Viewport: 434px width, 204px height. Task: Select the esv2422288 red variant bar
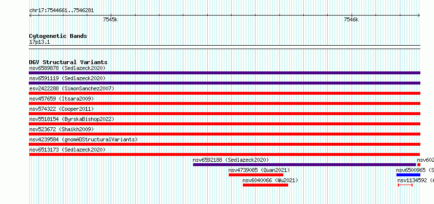coord(224,93)
